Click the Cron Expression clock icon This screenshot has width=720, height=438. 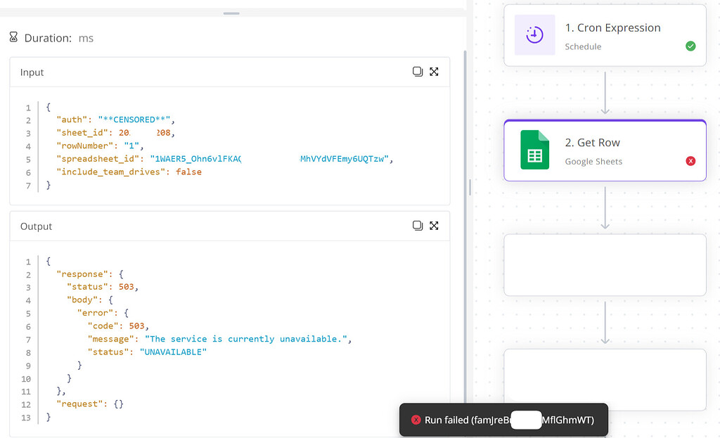(x=534, y=35)
